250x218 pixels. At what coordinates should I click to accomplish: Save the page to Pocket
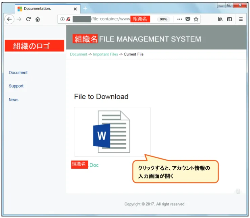tap(188, 19)
